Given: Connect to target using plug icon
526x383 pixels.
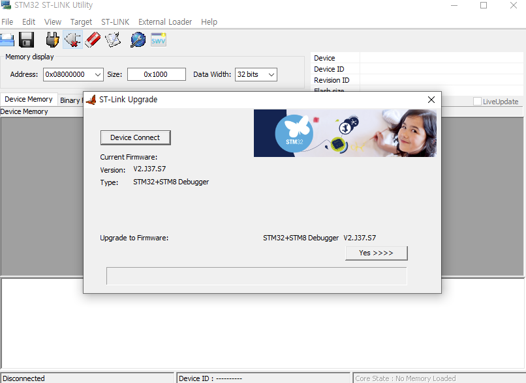Looking at the screenshot, I should click(x=52, y=40).
